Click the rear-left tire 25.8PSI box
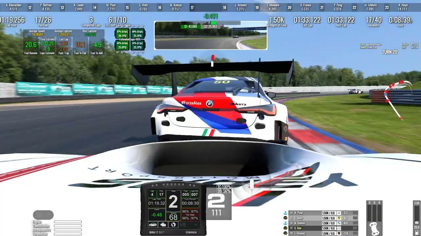Screen dimensions: 421x236 click(x=122, y=45)
